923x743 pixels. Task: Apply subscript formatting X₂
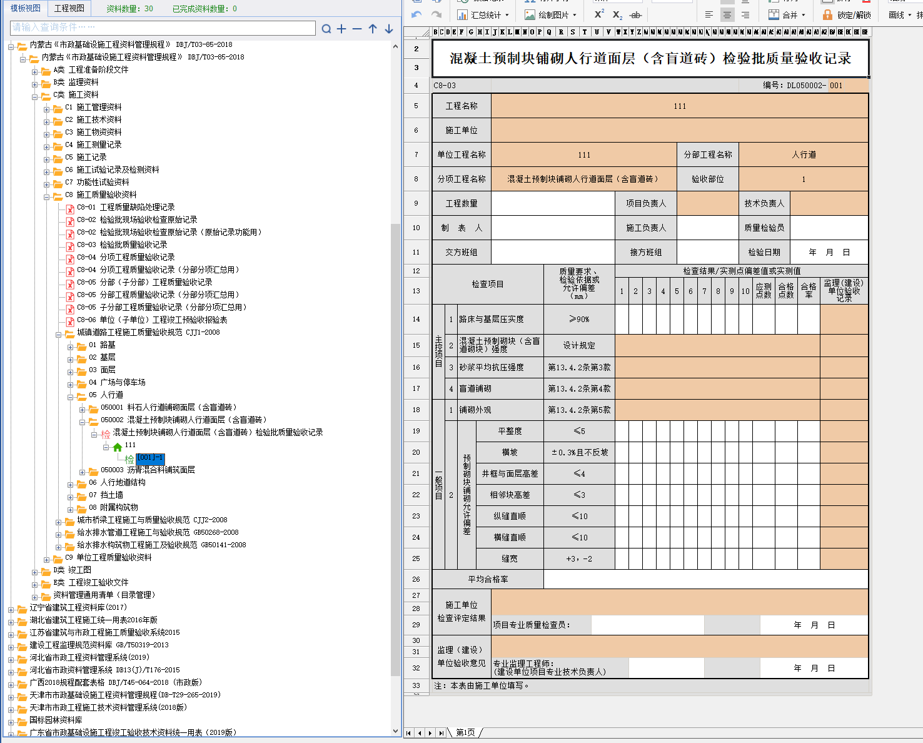(x=617, y=14)
